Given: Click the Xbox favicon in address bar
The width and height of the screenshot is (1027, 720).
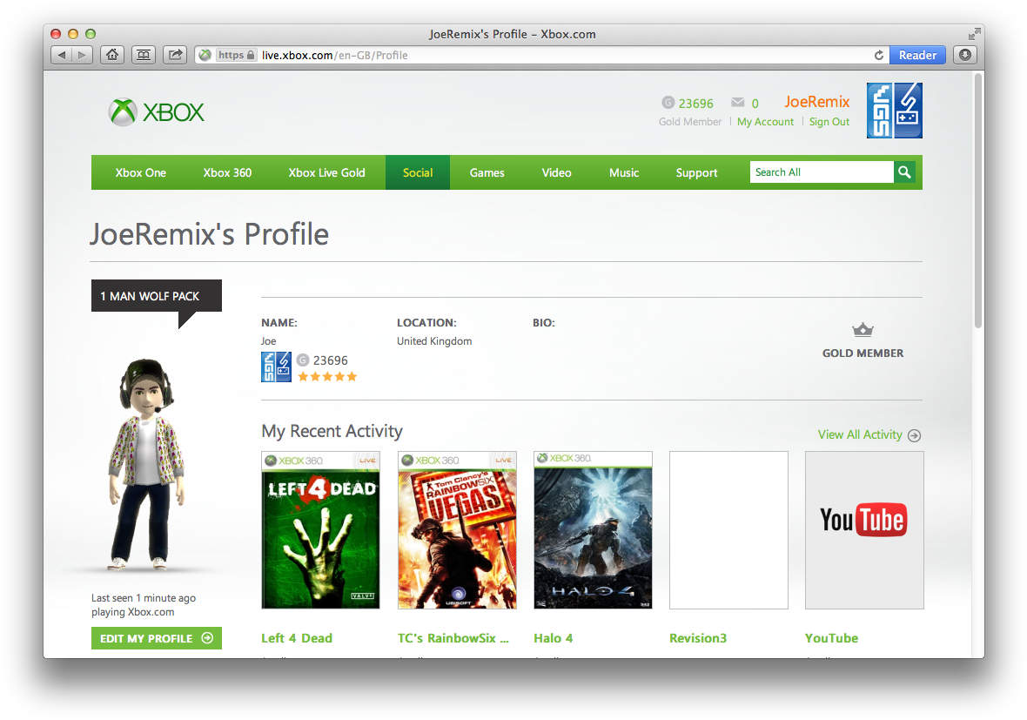Looking at the screenshot, I should point(205,55).
